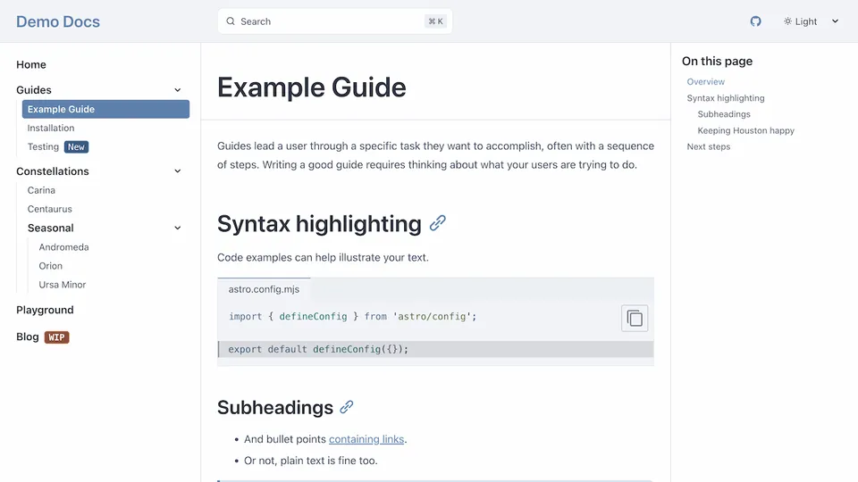Navigate to the Andromeda page
858x482 pixels.
(63, 247)
